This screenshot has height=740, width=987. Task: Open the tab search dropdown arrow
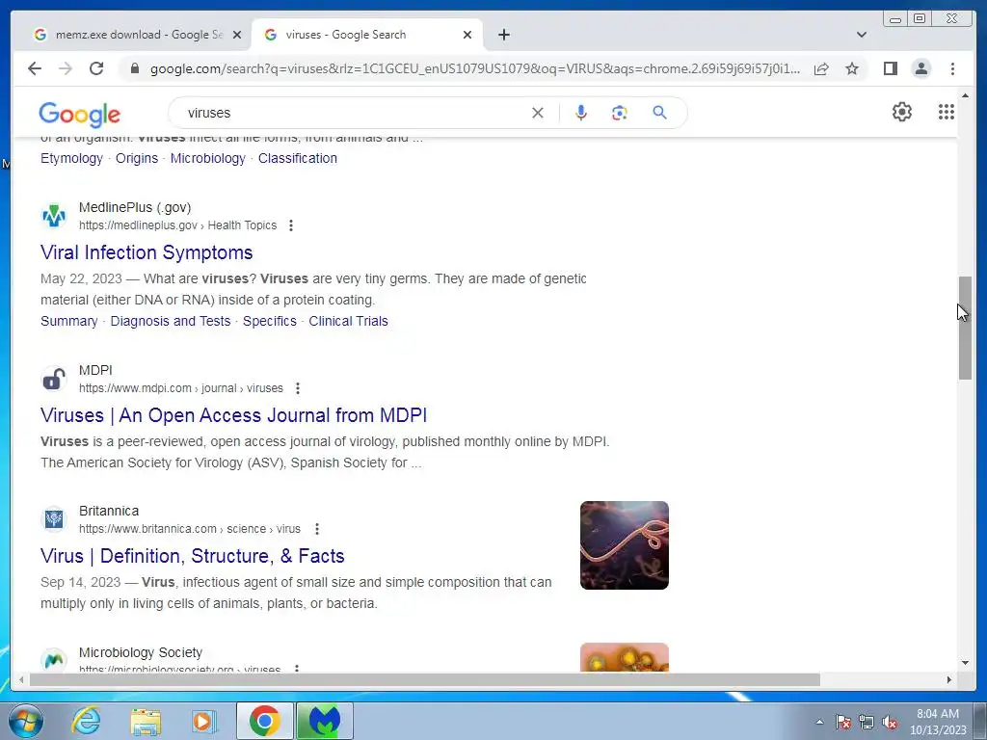[x=861, y=35]
